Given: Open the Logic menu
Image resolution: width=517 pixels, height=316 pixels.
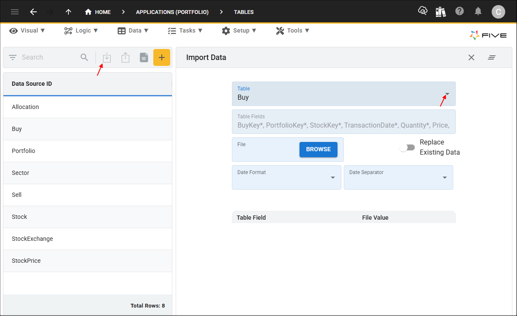Looking at the screenshot, I should point(81,30).
